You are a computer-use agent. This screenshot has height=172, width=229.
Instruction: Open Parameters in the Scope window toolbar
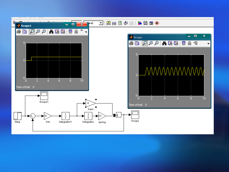point(137,43)
